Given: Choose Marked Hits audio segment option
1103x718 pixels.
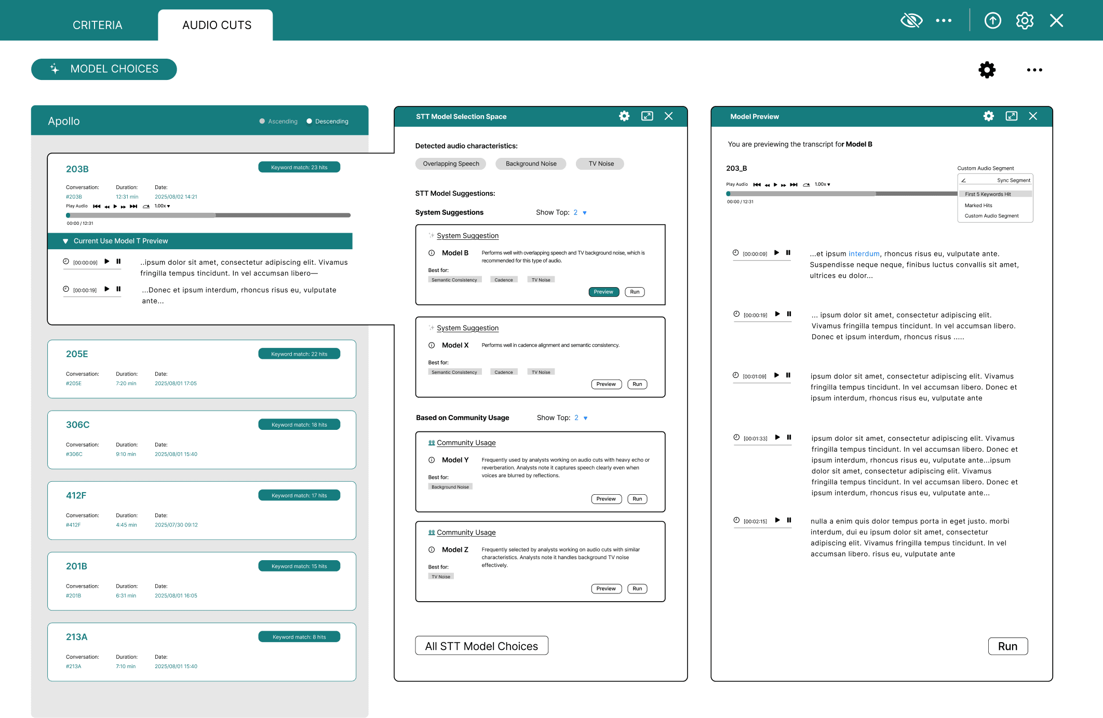Looking at the screenshot, I should click(978, 206).
